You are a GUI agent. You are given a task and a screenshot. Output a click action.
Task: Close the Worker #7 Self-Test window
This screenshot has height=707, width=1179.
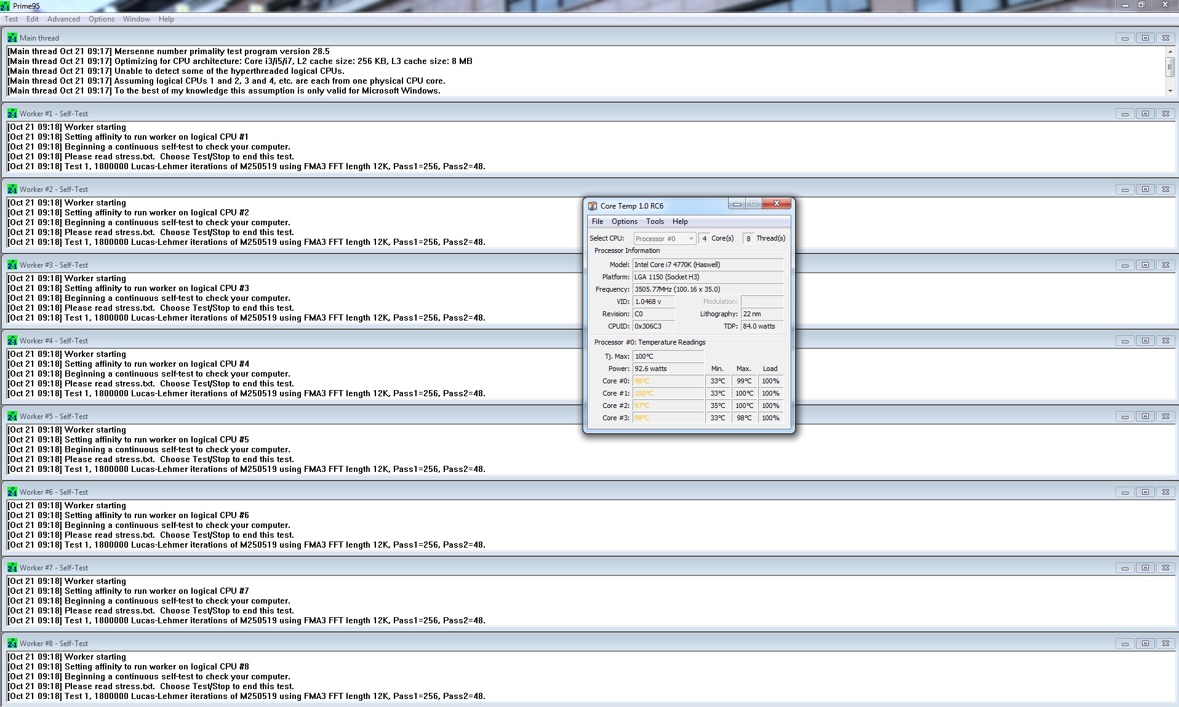click(x=1165, y=568)
